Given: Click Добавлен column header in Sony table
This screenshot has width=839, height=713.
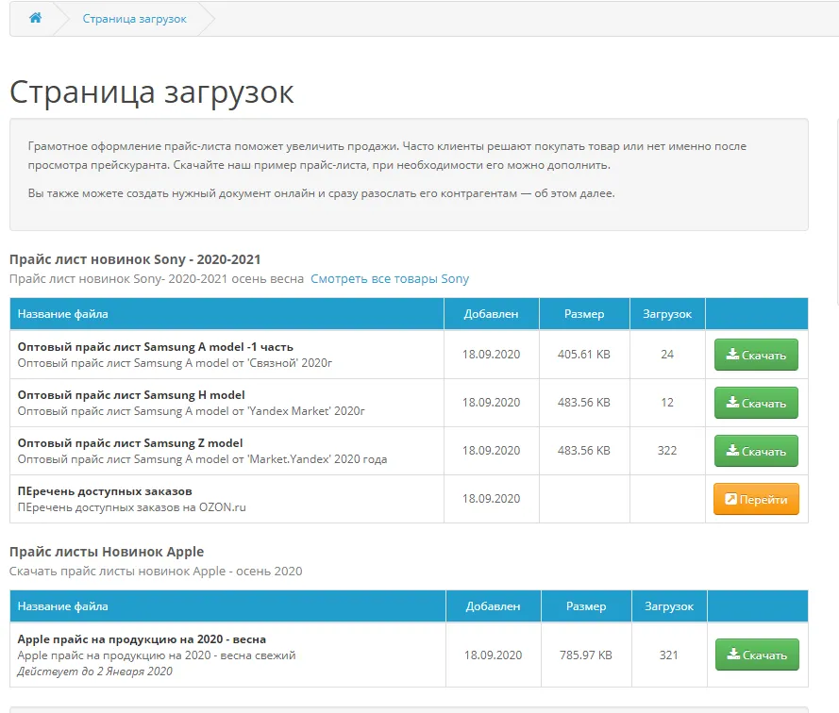Looking at the screenshot, I should point(491,314).
